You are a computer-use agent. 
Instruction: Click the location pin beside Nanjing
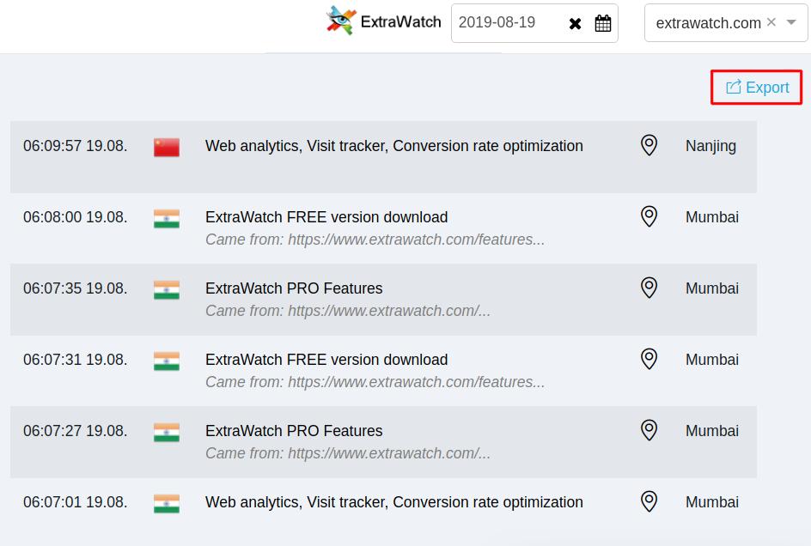tap(649, 145)
